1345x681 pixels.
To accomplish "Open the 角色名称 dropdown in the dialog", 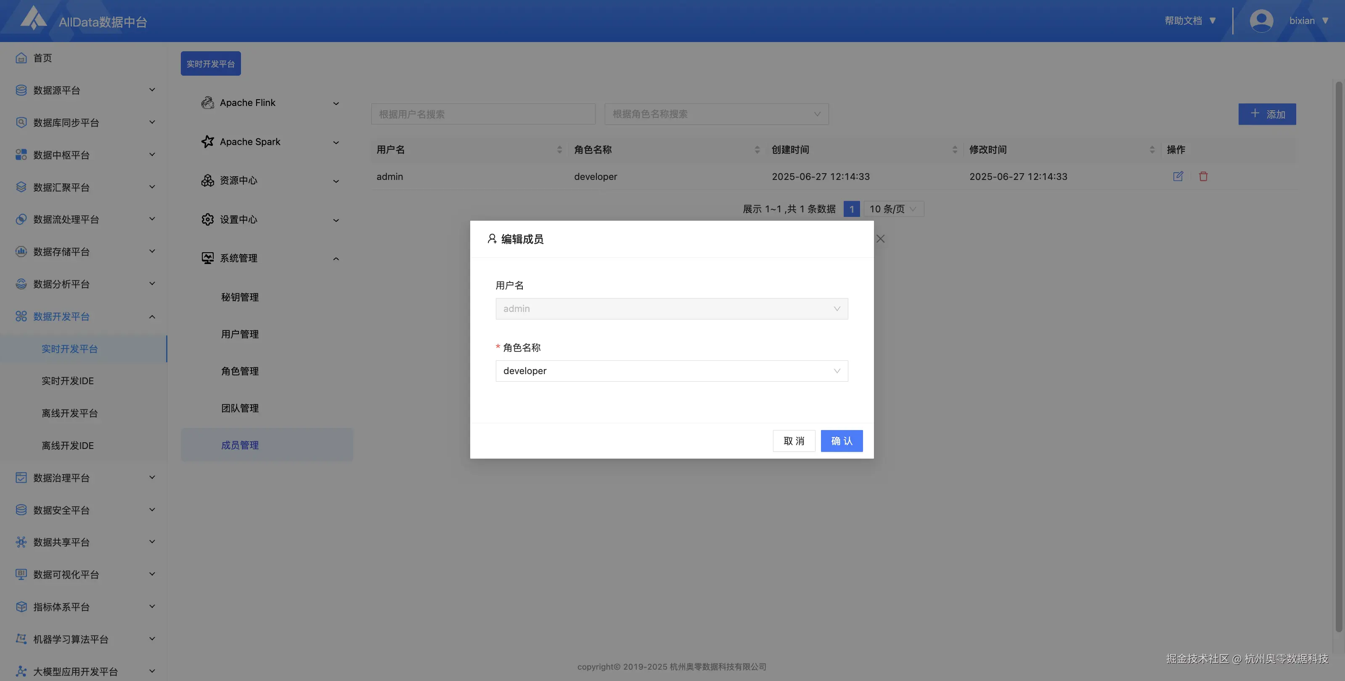I will tap(672, 370).
